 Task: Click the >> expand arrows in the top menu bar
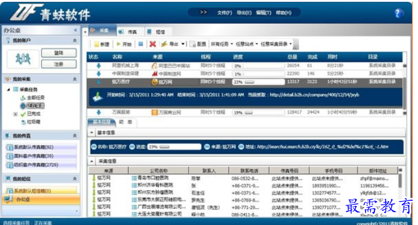point(203,13)
